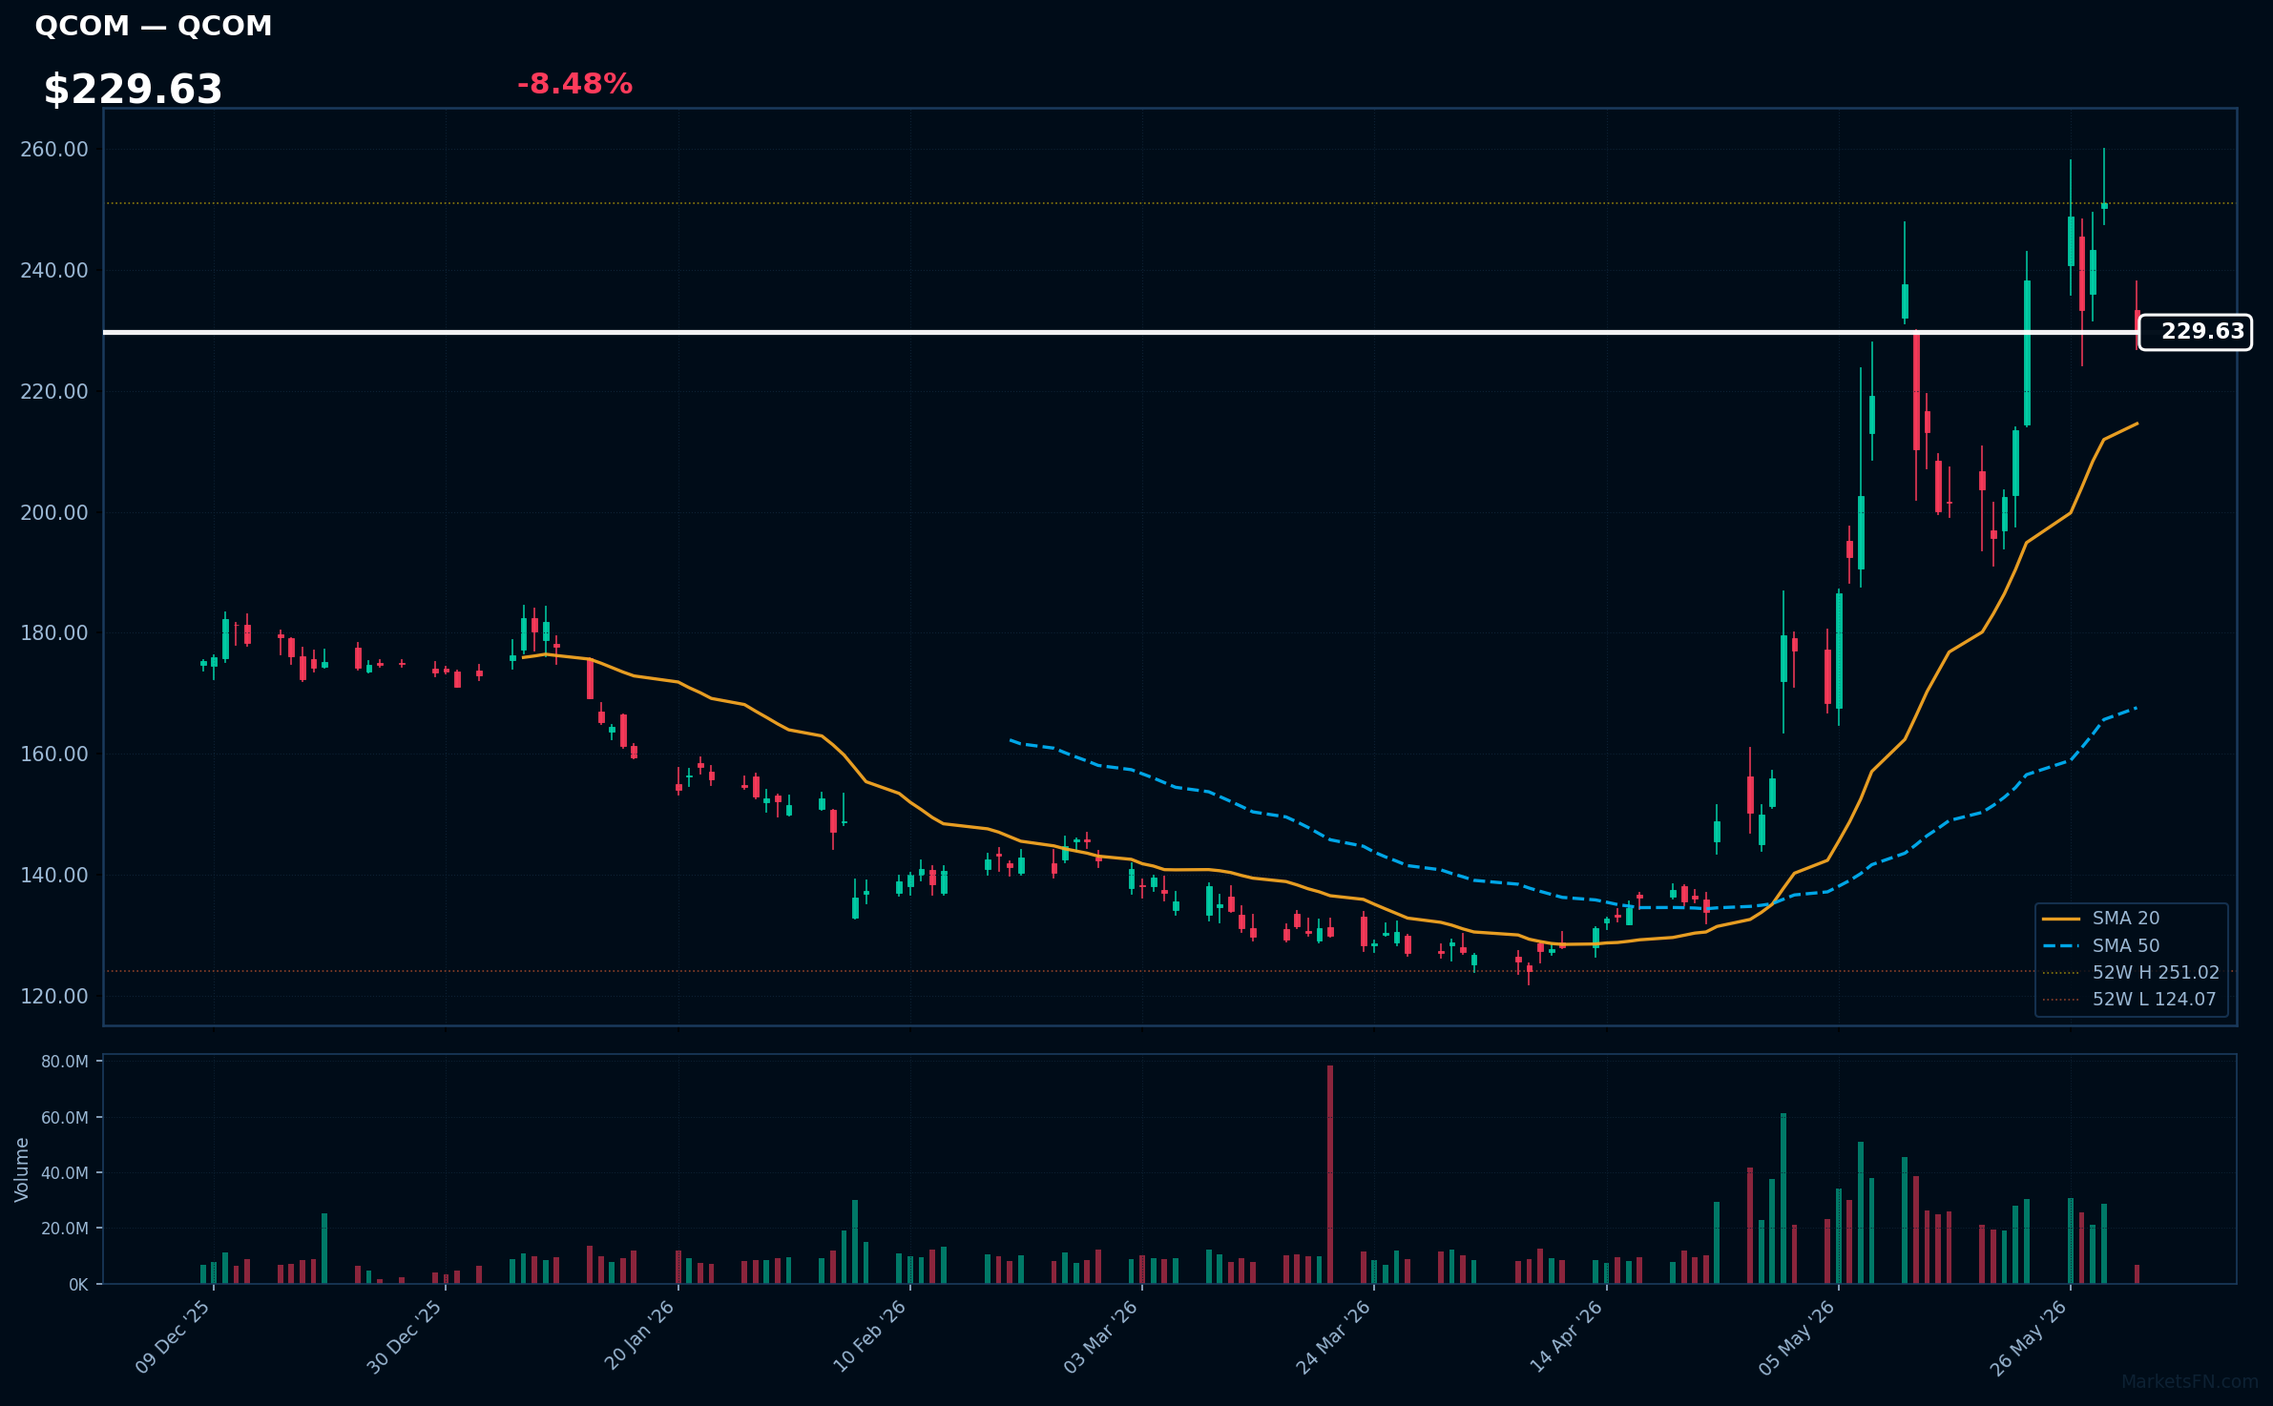
Task: Click the tall green volume bar above 60M
Action: [1783, 1198]
